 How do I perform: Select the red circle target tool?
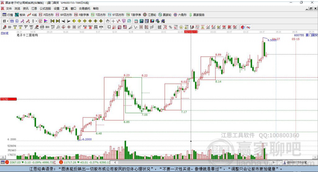pyautogui.click(x=63, y=27)
